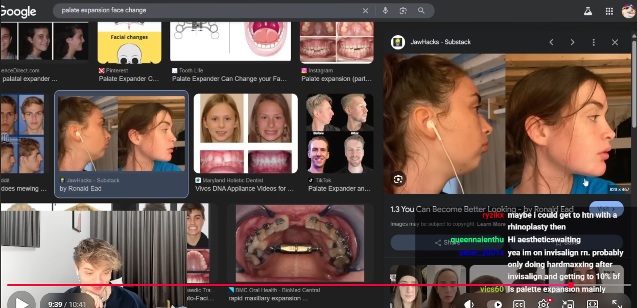Enable theater mode in video player
The height and width of the screenshot is (308, 637).
click(593, 304)
